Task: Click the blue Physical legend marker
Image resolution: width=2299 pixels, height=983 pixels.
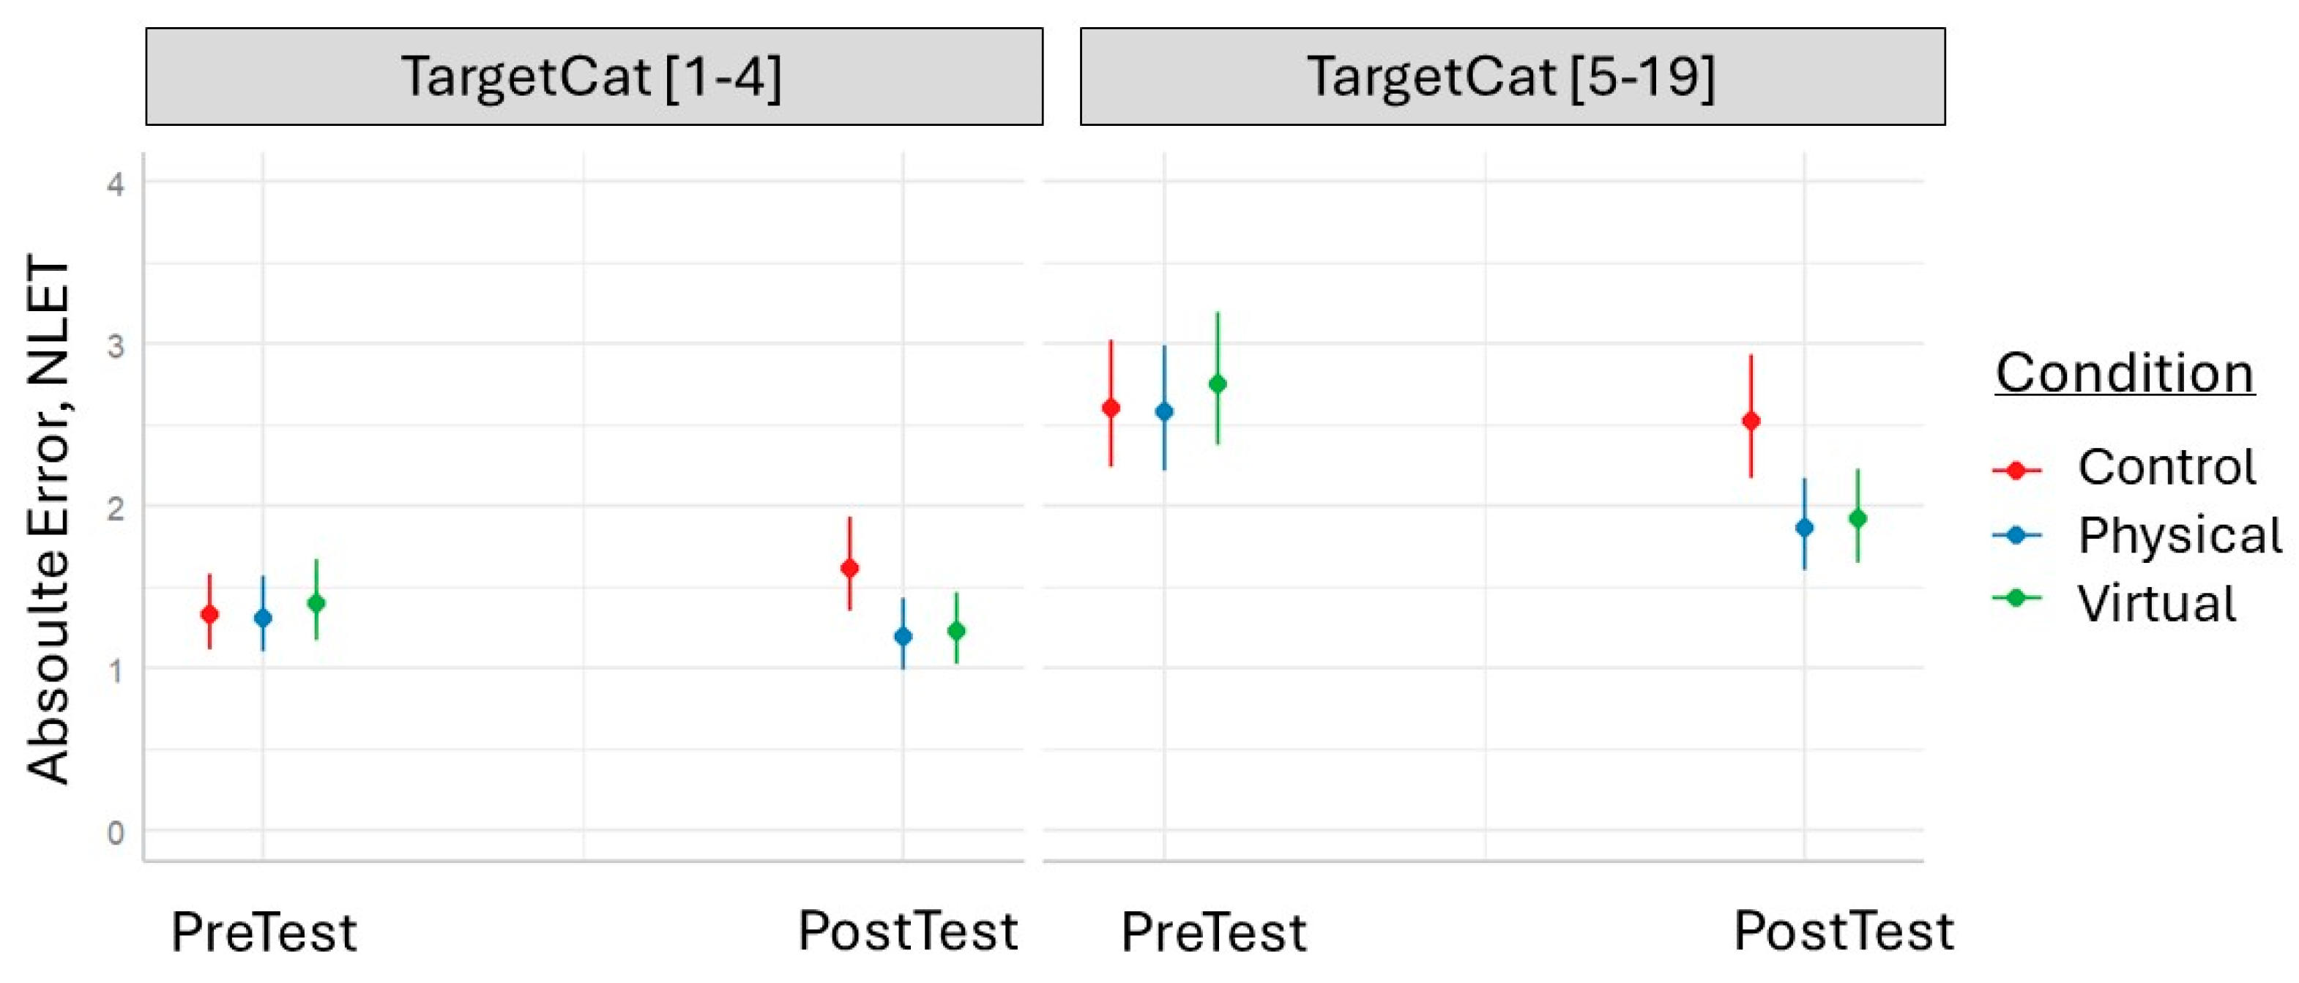Action: (x=2016, y=535)
